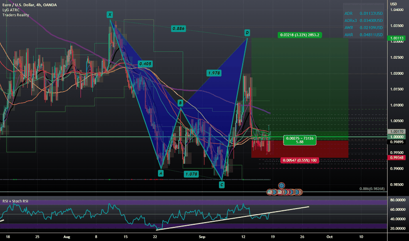Click the Euro / U.S. Dollar, 4h, OANDA title
This screenshot has width=409, height=241.
(x=29, y=5)
